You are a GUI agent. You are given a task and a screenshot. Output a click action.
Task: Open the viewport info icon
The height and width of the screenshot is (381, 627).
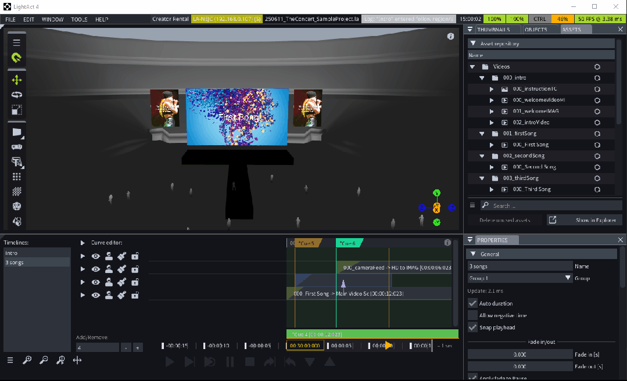(x=451, y=37)
